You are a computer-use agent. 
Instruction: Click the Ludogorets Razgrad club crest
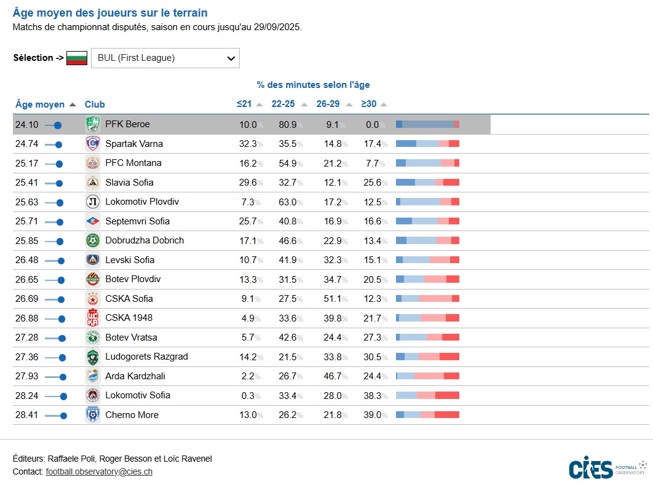(92, 357)
